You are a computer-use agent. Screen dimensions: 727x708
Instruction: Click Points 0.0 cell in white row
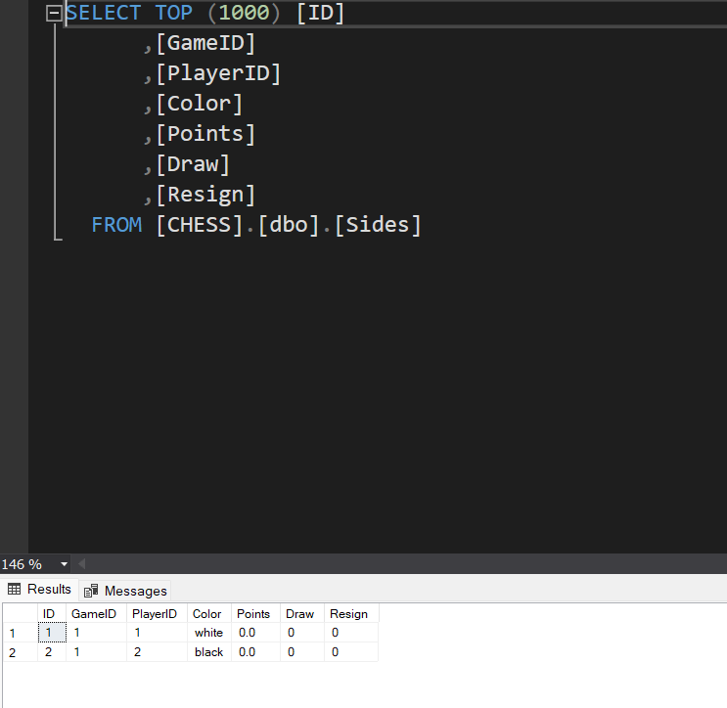pos(255,633)
